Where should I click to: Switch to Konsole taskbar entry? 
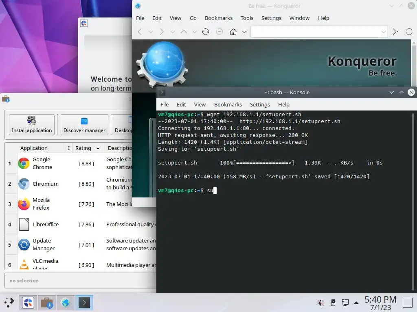(84, 303)
